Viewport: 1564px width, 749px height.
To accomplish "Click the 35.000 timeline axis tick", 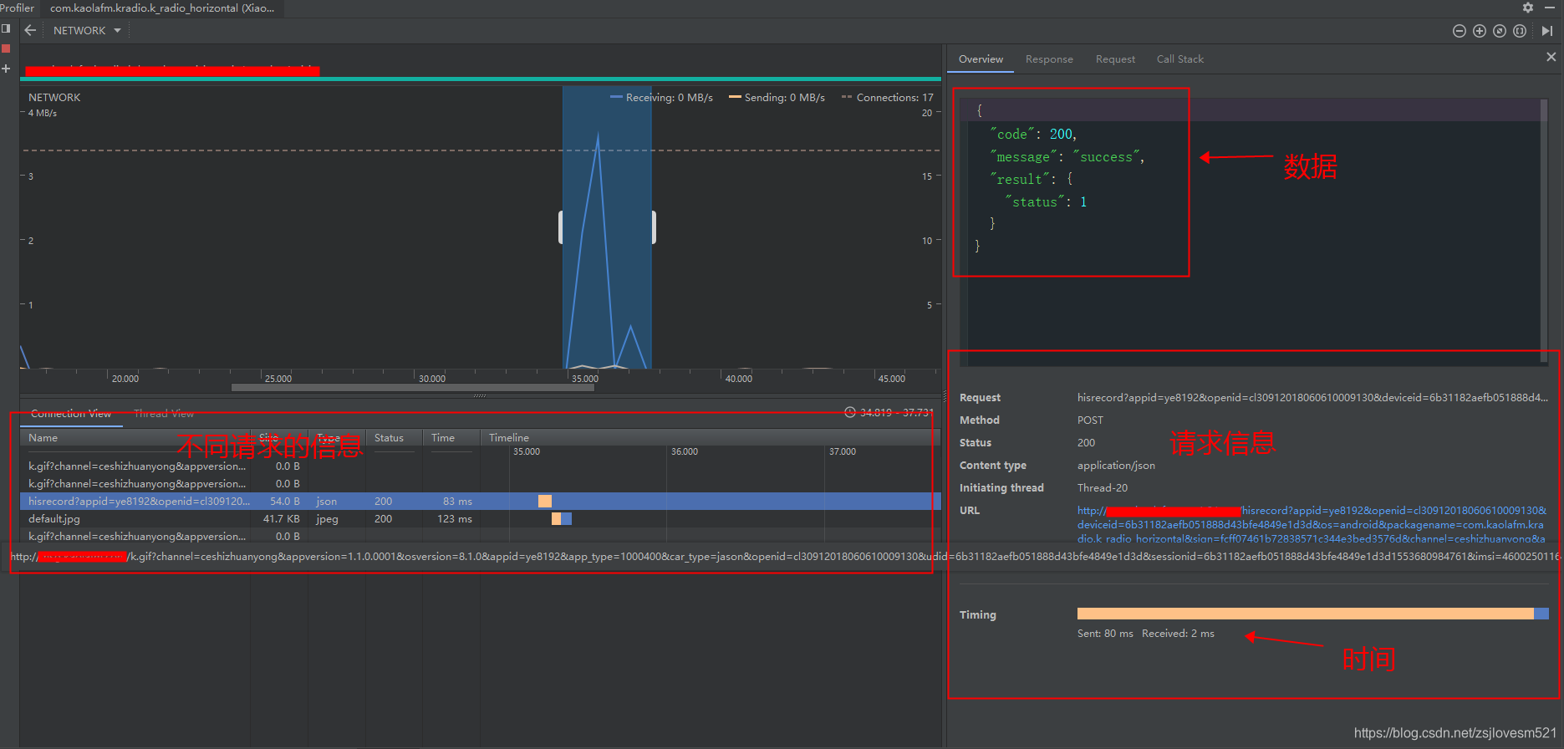I will 584,379.
